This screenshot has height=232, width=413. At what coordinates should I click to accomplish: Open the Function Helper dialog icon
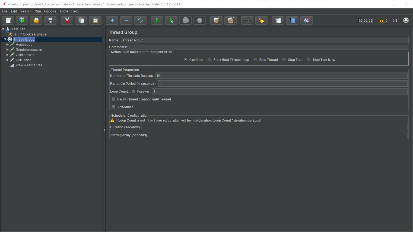tap(278, 20)
